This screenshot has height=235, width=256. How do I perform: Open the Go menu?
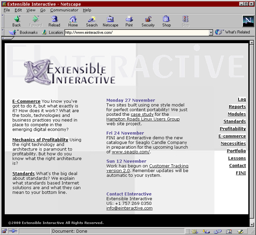pyautogui.click(x=43, y=10)
